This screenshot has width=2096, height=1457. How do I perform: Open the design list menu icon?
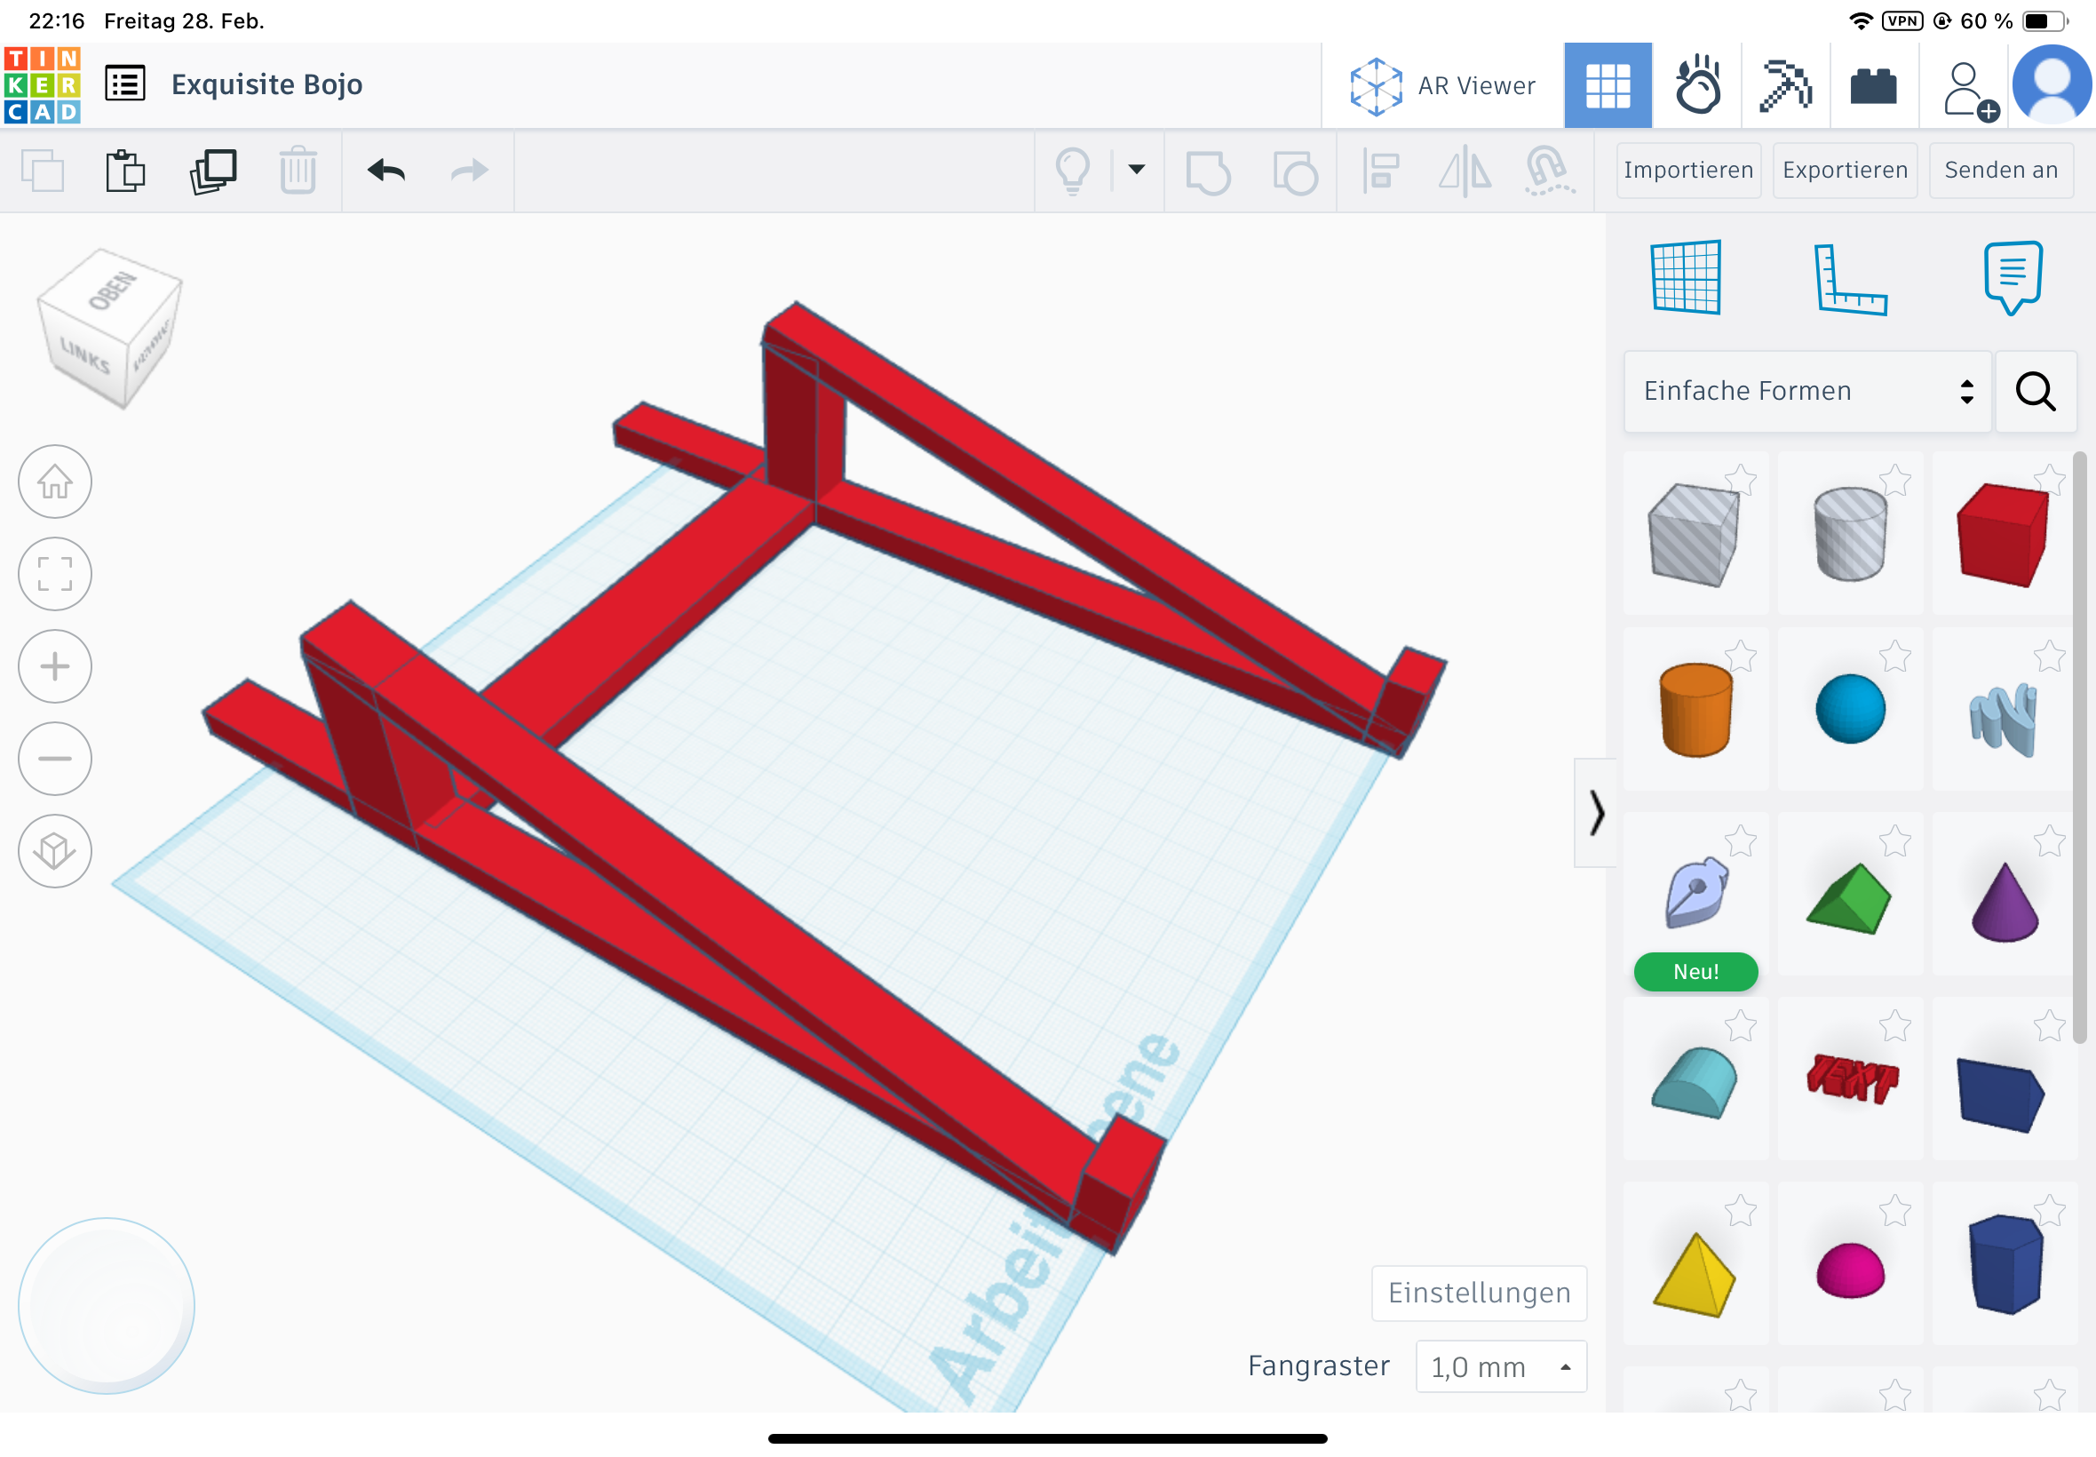click(x=125, y=84)
